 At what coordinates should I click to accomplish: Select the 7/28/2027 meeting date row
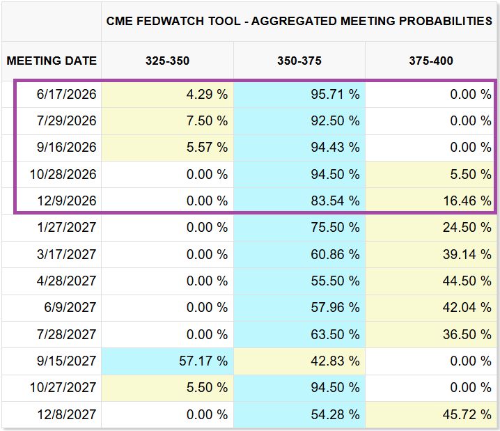click(249, 334)
